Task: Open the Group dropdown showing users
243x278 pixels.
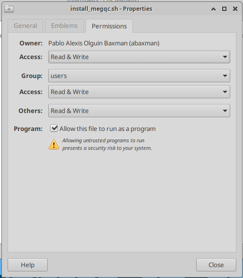Action: pyautogui.click(x=139, y=76)
